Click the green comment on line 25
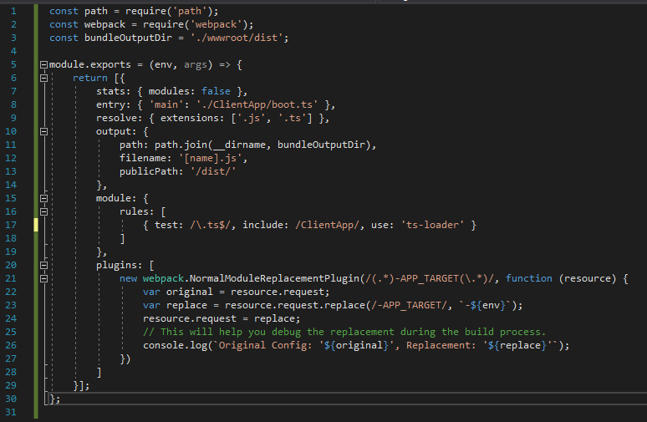Viewport: 647px width, 422px height. point(344,332)
